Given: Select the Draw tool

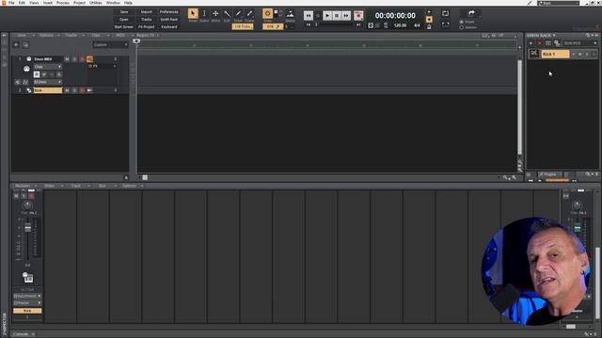Looking at the screenshot, I should 238,14.
